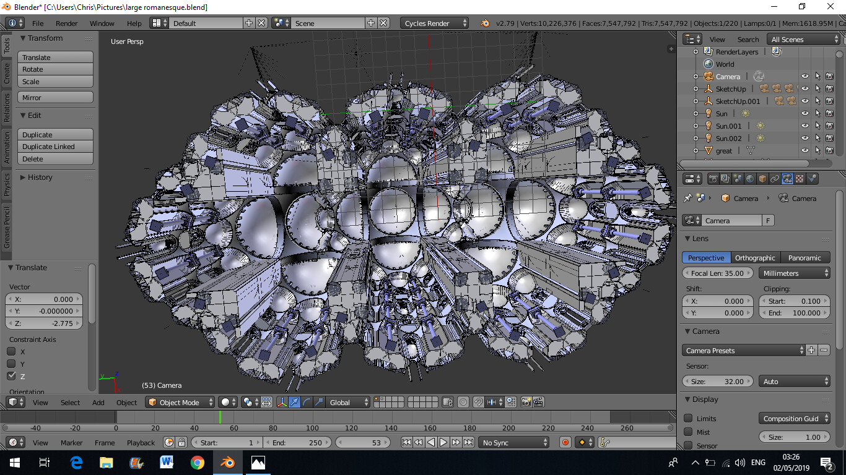The height and width of the screenshot is (475, 846).
Task: Switch to the Physics tool shelf tab
Action: (x=7, y=184)
